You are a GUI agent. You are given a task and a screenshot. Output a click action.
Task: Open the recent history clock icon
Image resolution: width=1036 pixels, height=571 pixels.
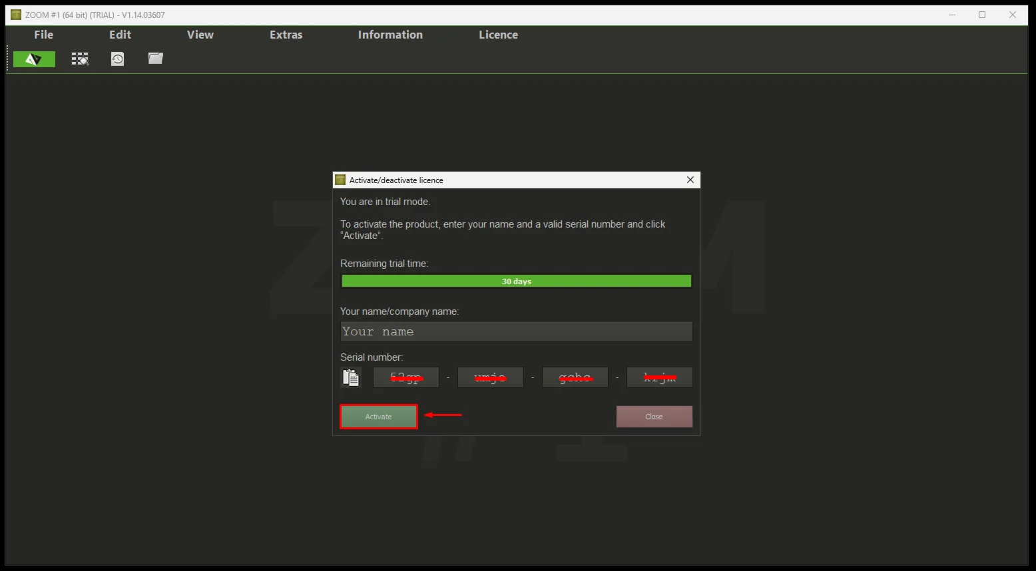click(x=117, y=59)
